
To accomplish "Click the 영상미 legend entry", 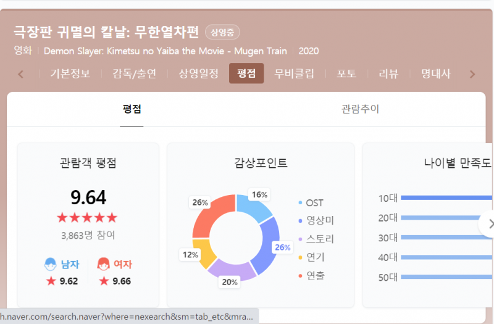I will tap(316, 220).
